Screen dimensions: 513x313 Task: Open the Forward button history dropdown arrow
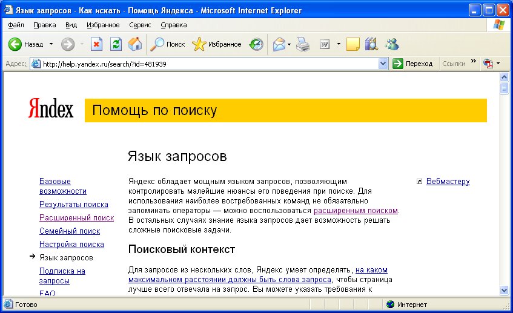(82, 44)
